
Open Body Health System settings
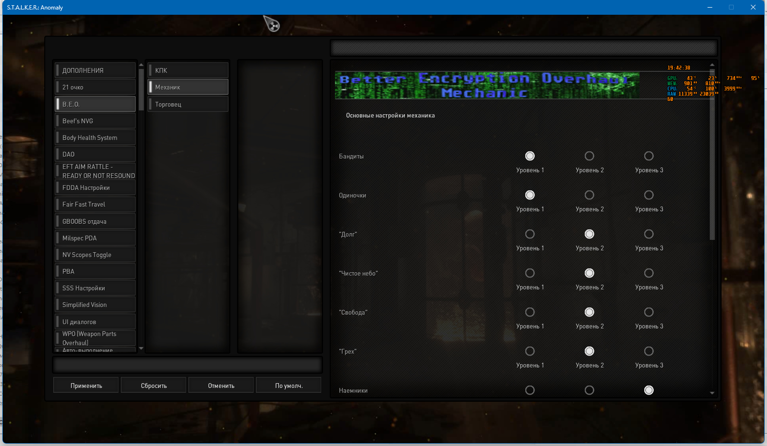click(x=95, y=138)
